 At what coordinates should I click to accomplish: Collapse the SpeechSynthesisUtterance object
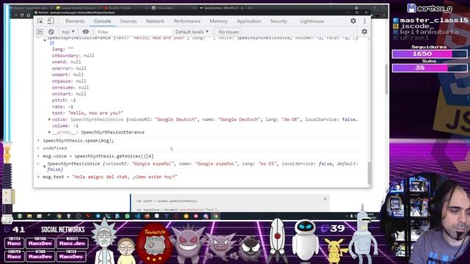[45, 40]
